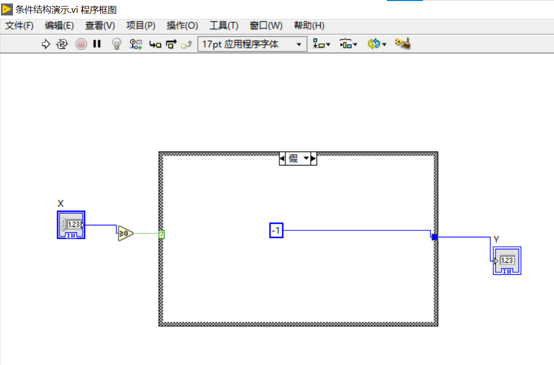Open the 查看(V) menu
This screenshot has width=554, height=365.
(x=100, y=26)
